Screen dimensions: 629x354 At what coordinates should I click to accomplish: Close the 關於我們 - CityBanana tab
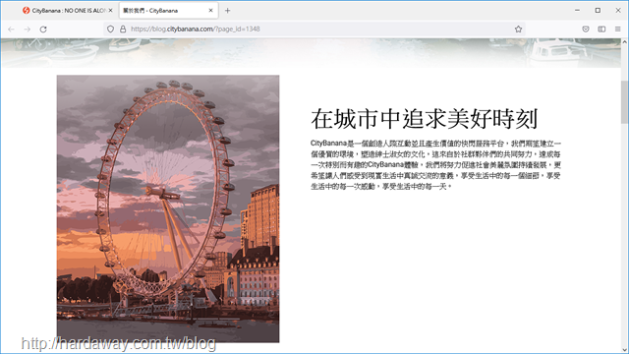click(x=210, y=11)
